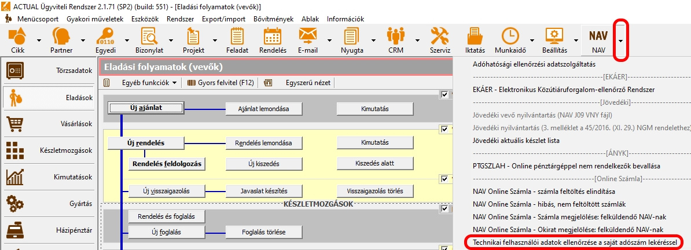The height and width of the screenshot is (250, 691).
Task: Open the Projekt toolbar icon
Action: [x=193, y=40]
